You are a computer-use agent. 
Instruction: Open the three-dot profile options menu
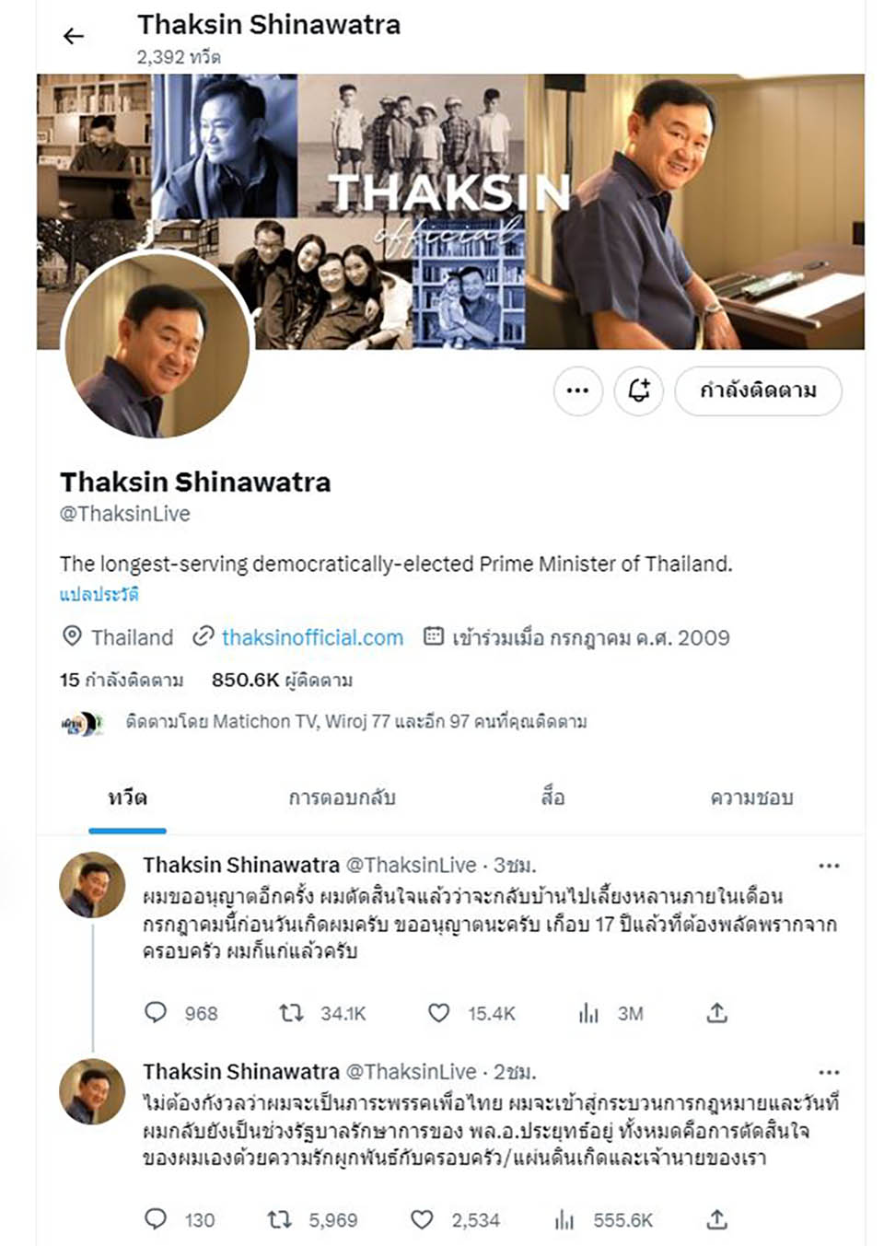tap(577, 390)
